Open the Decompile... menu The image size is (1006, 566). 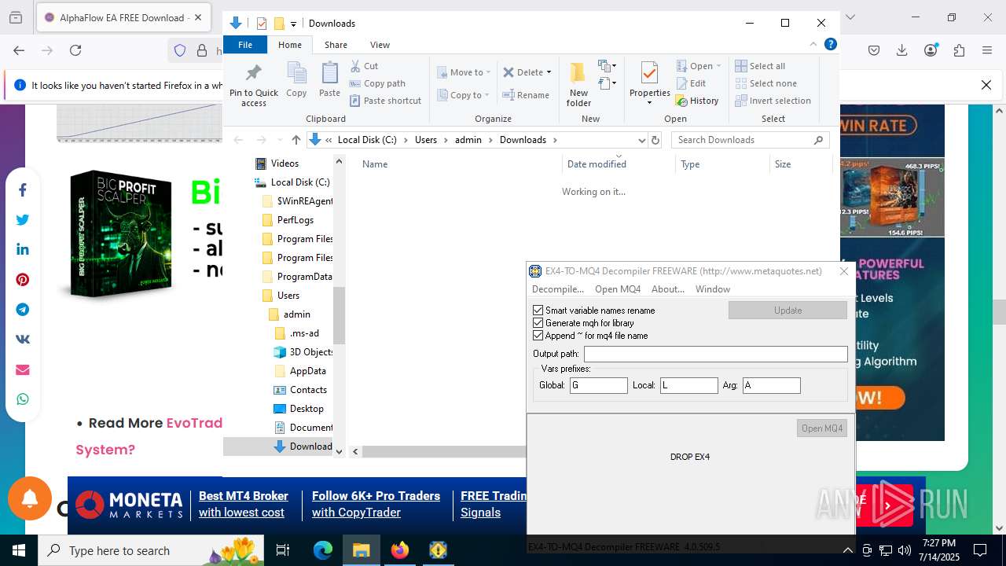(x=558, y=289)
